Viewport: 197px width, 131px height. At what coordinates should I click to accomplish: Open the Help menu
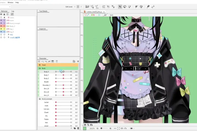pos(17,2)
